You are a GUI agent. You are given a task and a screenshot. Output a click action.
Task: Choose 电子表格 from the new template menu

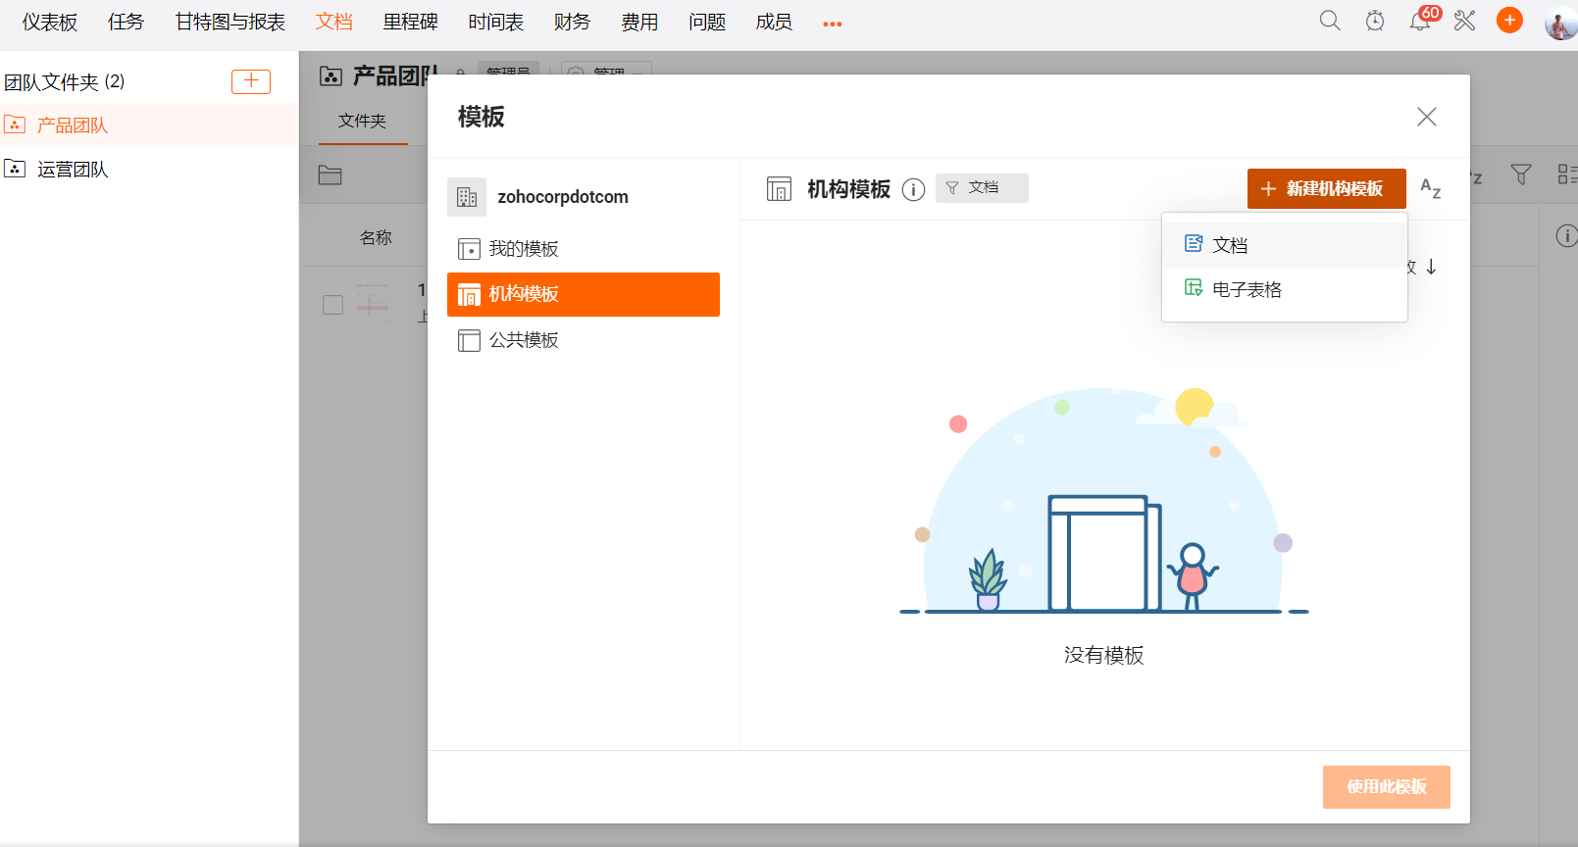click(1247, 289)
